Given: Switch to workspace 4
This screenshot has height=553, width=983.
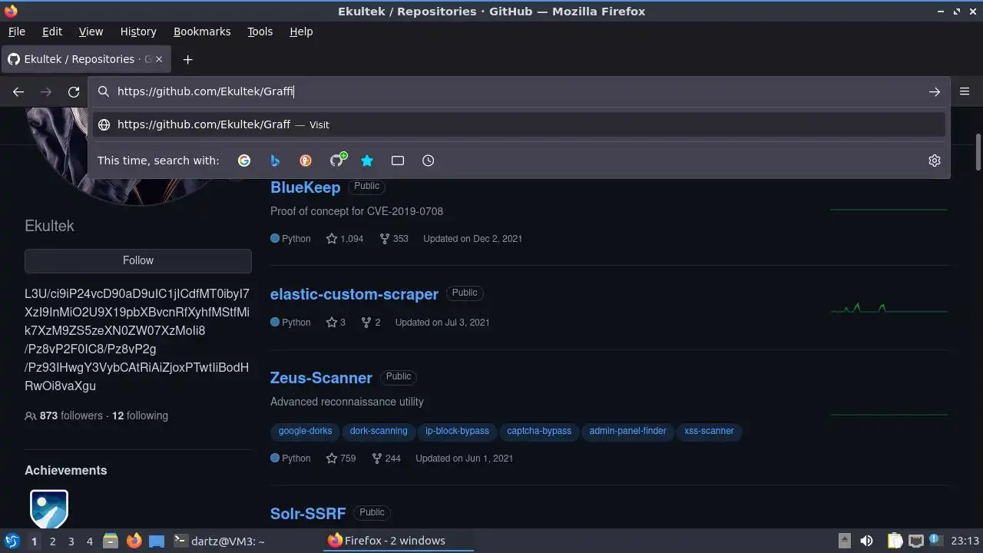Looking at the screenshot, I should pyautogui.click(x=89, y=541).
